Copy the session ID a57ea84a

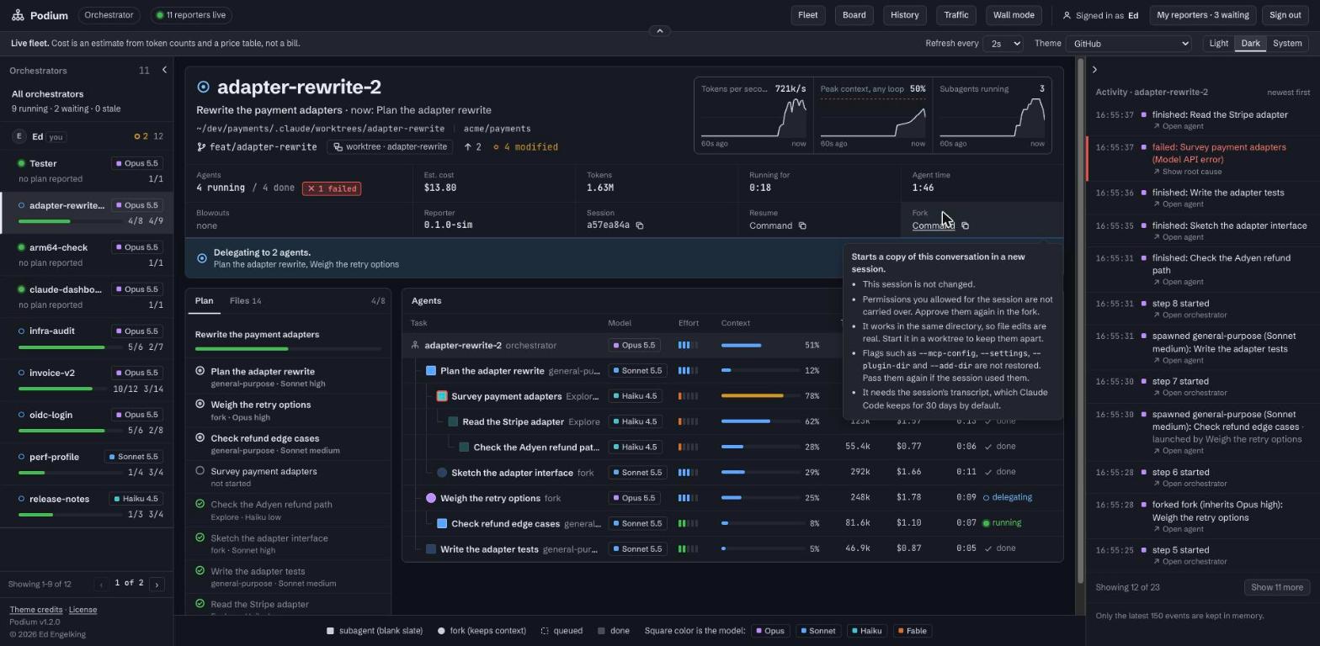coord(640,225)
